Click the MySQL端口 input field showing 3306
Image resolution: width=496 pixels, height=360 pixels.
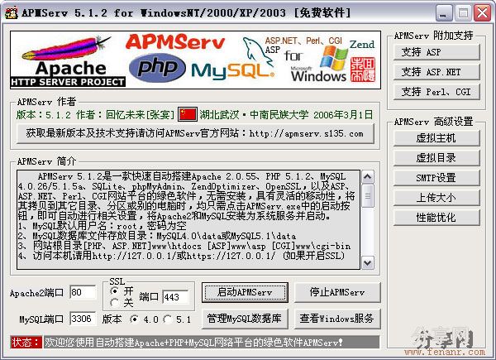click(x=83, y=319)
